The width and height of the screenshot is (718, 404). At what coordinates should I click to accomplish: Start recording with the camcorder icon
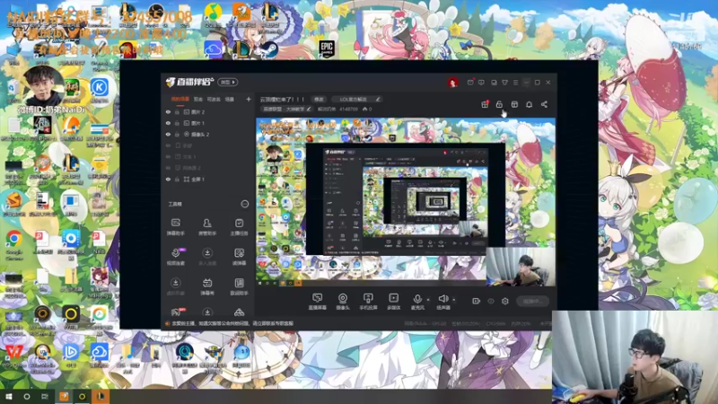coord(477,301)
